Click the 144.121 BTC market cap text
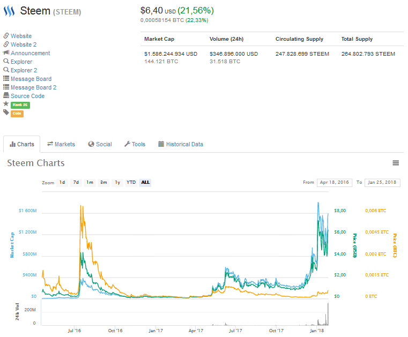 (161, 62)
